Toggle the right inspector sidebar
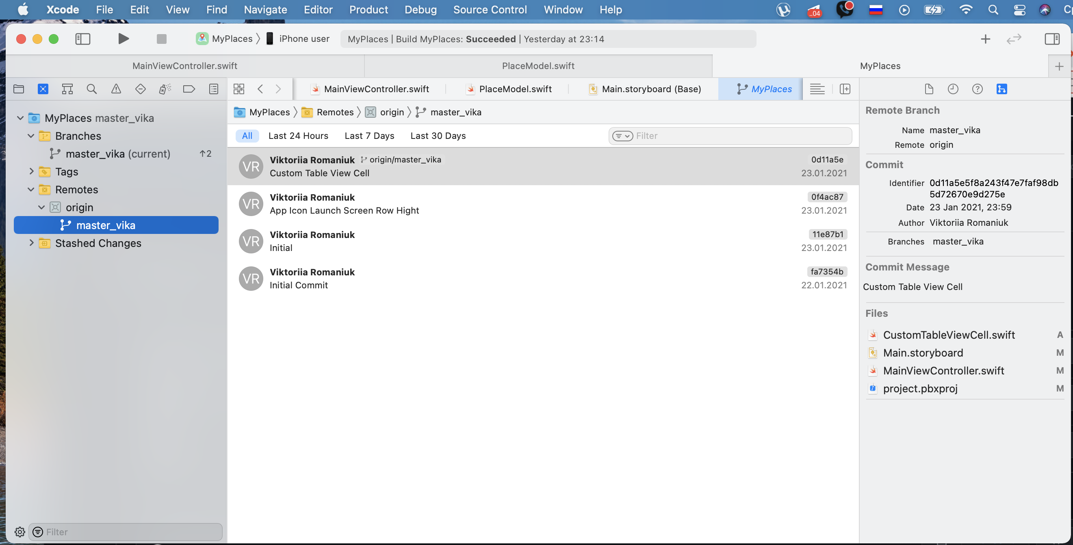The image size is (1073, 545). point(1052,39)
